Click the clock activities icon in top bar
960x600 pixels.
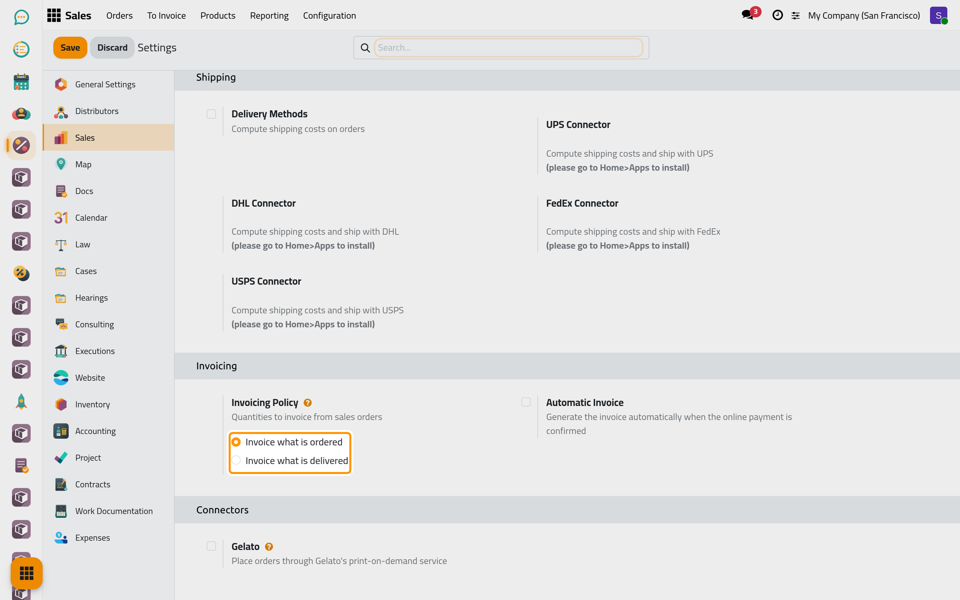(x=777, y=15)
